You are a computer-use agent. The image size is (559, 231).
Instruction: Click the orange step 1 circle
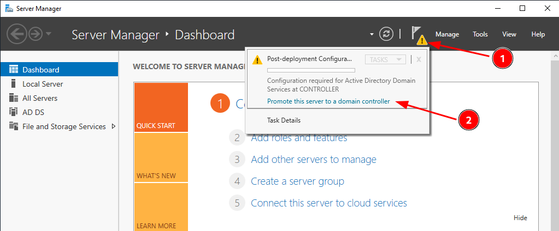(220, 104)
